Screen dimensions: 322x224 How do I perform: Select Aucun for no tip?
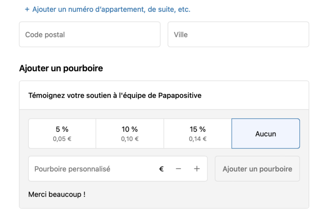pyautogui.click(x=265, y=134)
